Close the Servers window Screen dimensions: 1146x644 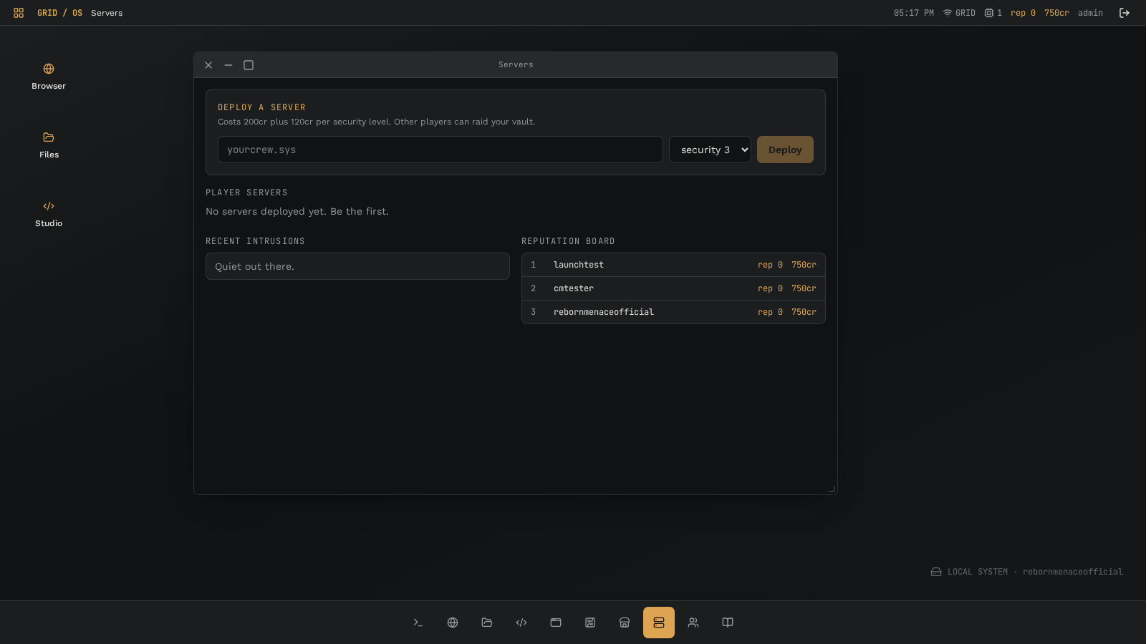pyautogui.click(x=208, y=65)
